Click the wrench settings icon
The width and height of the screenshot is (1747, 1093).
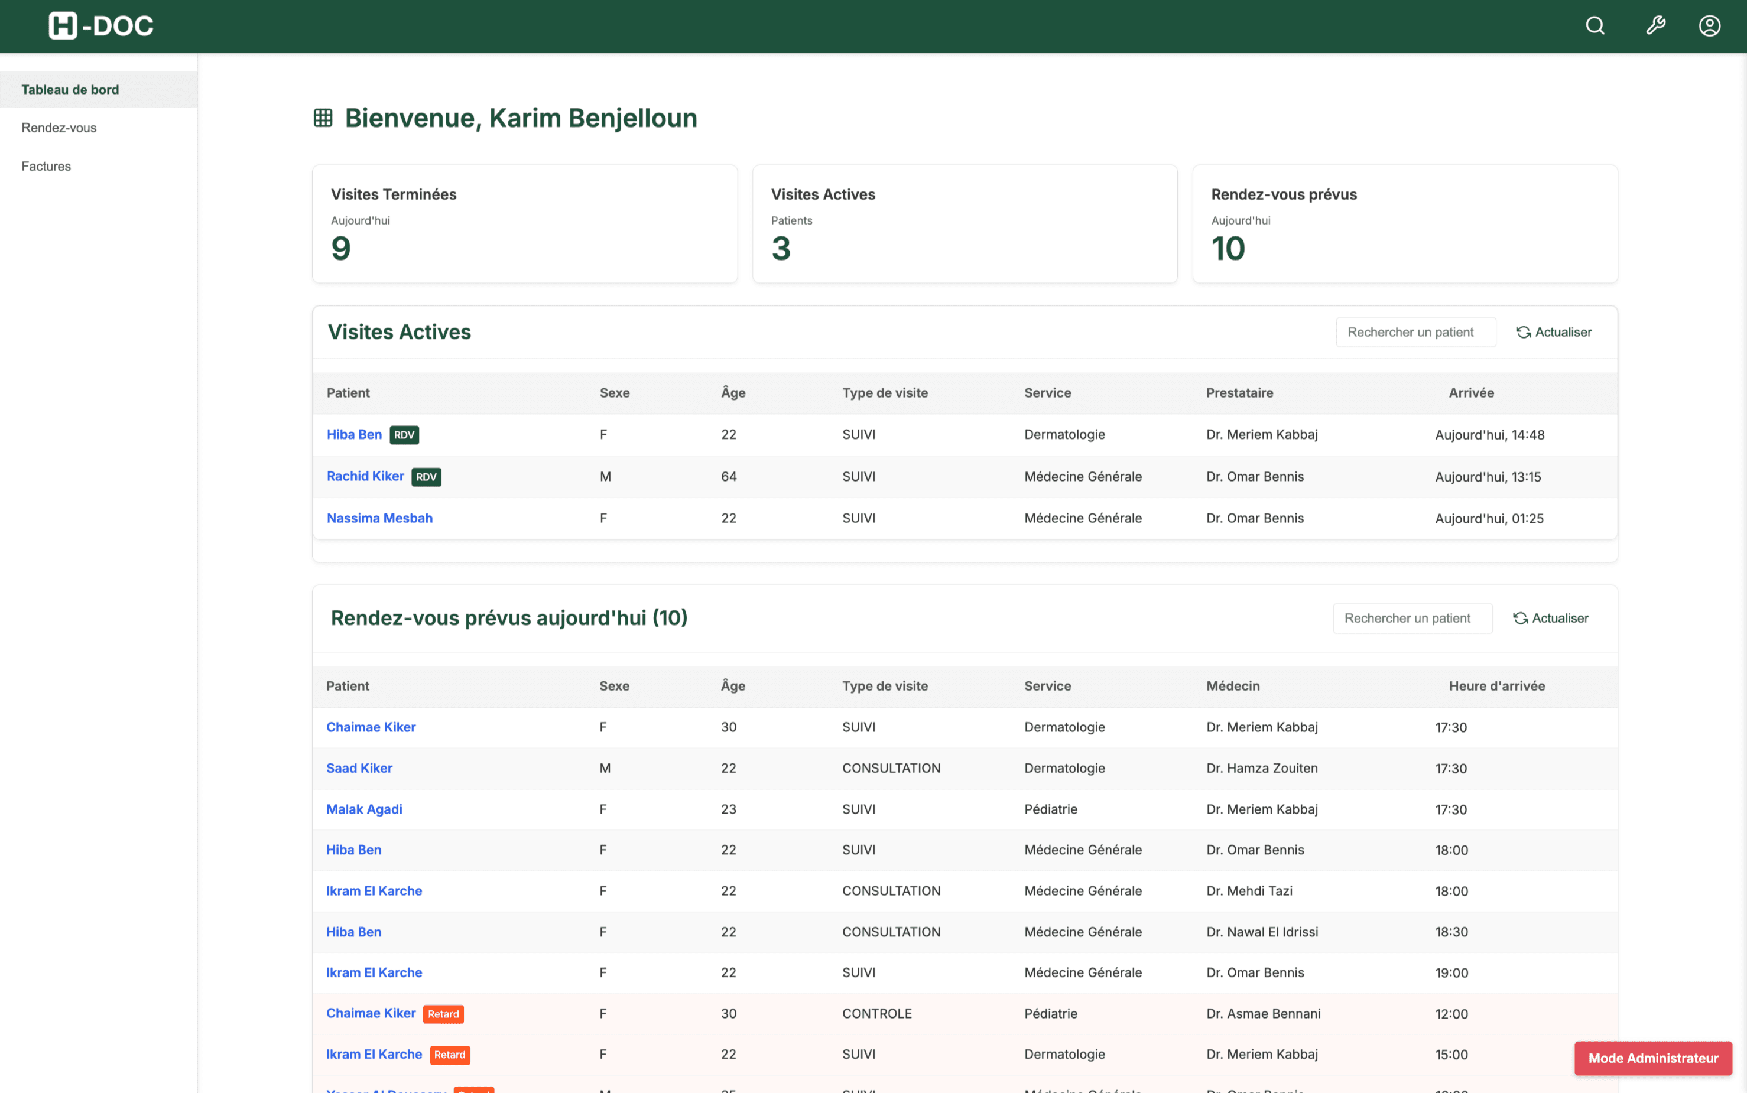click(1655, 25)
